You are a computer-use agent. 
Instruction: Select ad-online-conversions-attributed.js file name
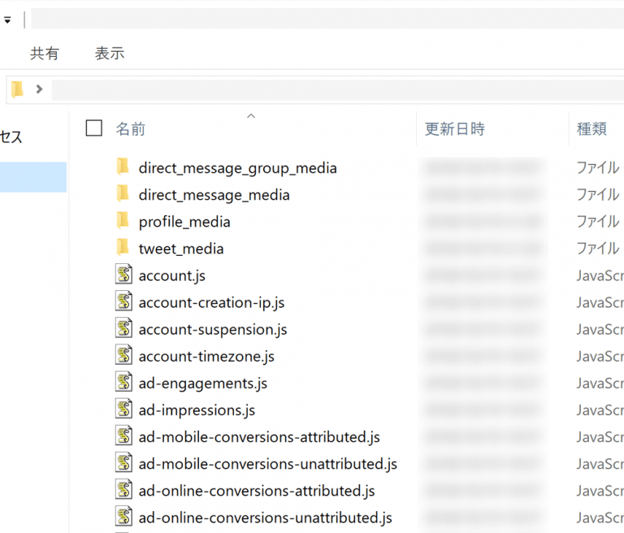coord(257,490)
